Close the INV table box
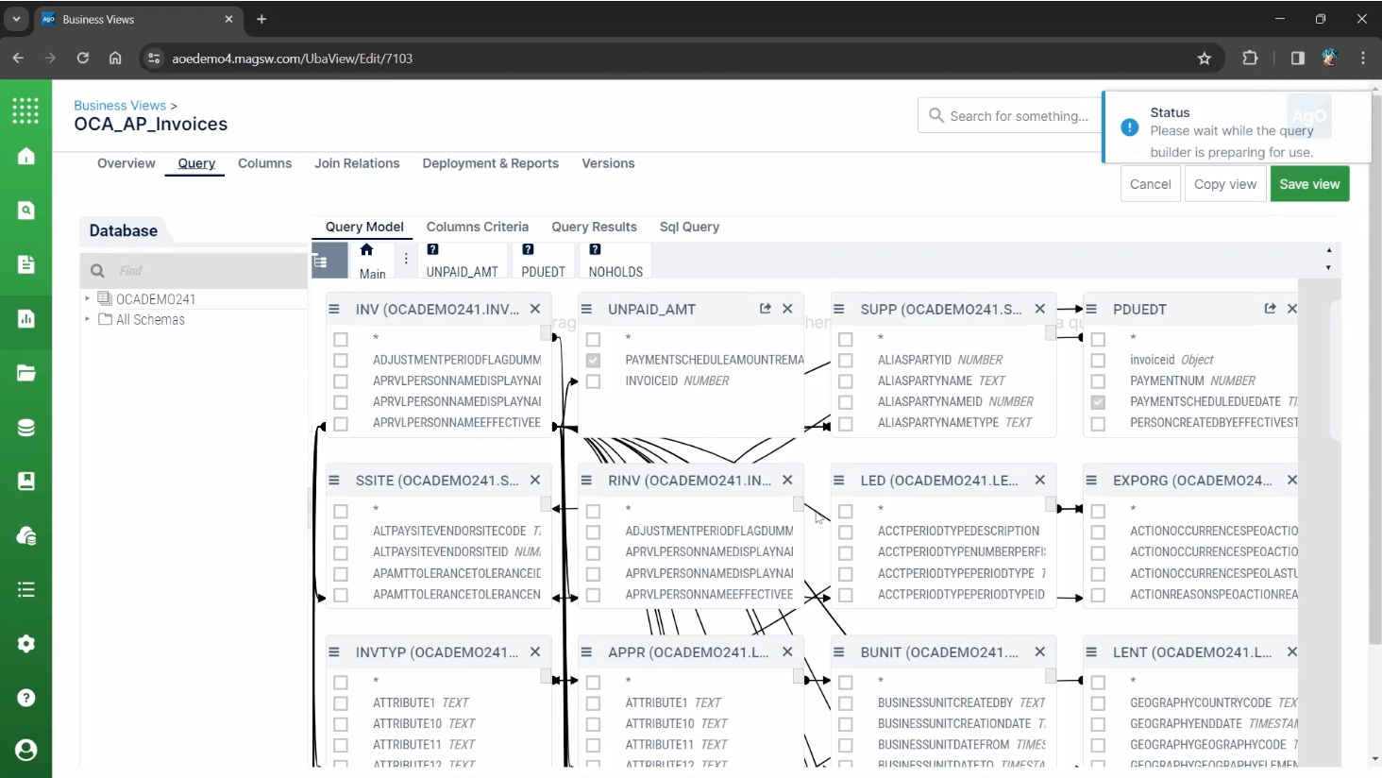 pyautogui.click(x=535, y=309)
